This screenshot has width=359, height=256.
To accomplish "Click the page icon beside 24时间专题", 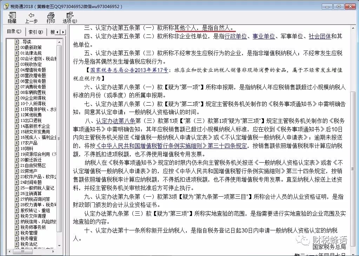I will tap(17, 182).
